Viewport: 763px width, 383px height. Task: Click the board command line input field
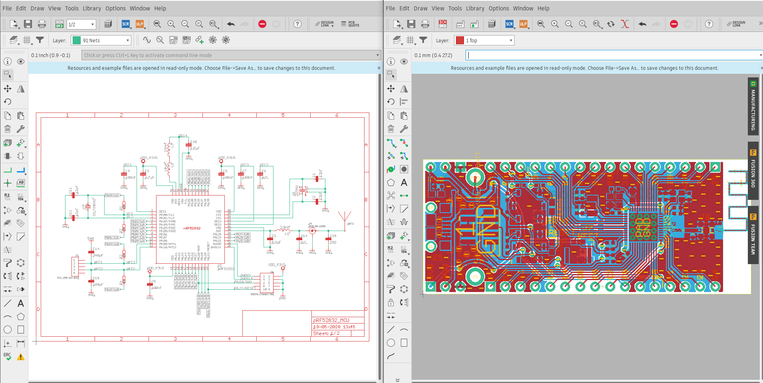(613, 55)
